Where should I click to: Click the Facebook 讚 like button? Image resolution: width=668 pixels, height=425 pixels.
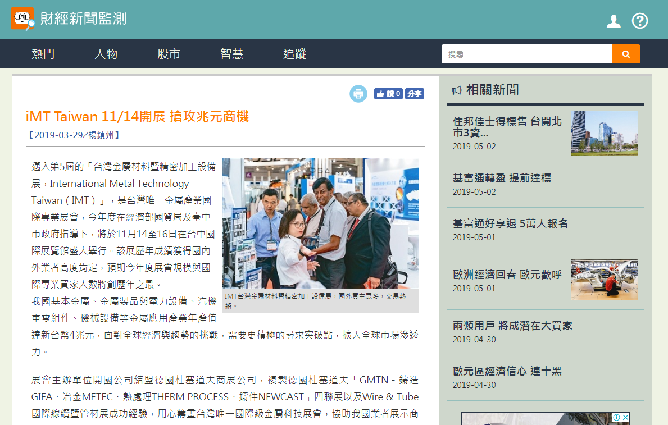click(388, 94)
